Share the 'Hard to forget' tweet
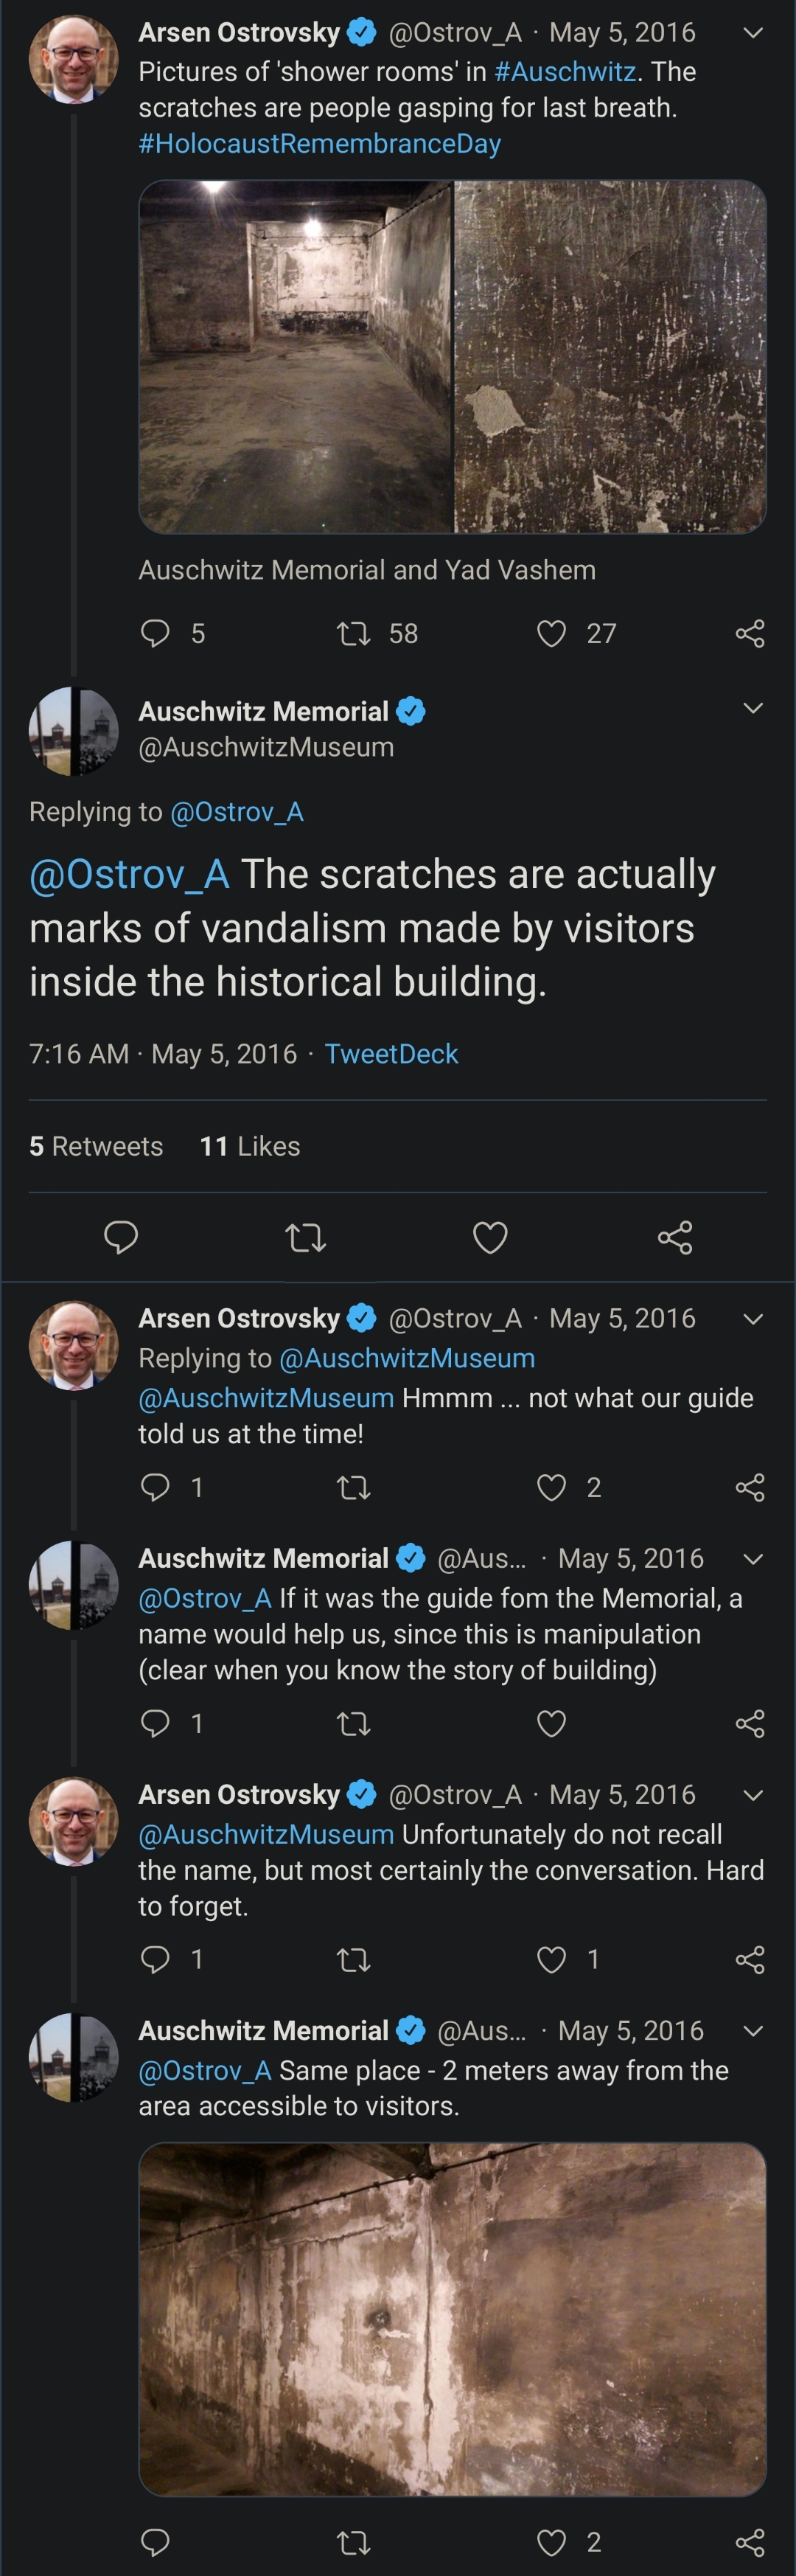The width and height of the screenshot is (796, 2576). click(750, 1959)
